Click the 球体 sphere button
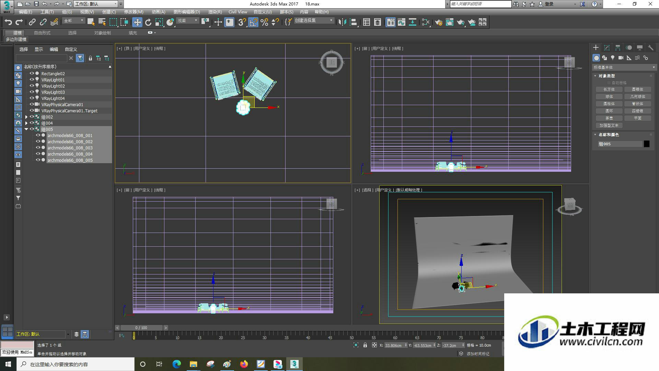The height and width of the screenshot is (371, 659). pyautogui.click(x=609, y=97)
